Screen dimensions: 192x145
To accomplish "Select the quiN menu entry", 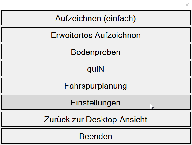I will click(96, 69).
